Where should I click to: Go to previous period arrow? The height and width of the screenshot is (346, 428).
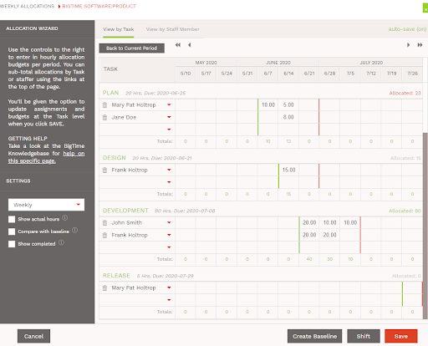pyautogui.click(x=190, y=45)
